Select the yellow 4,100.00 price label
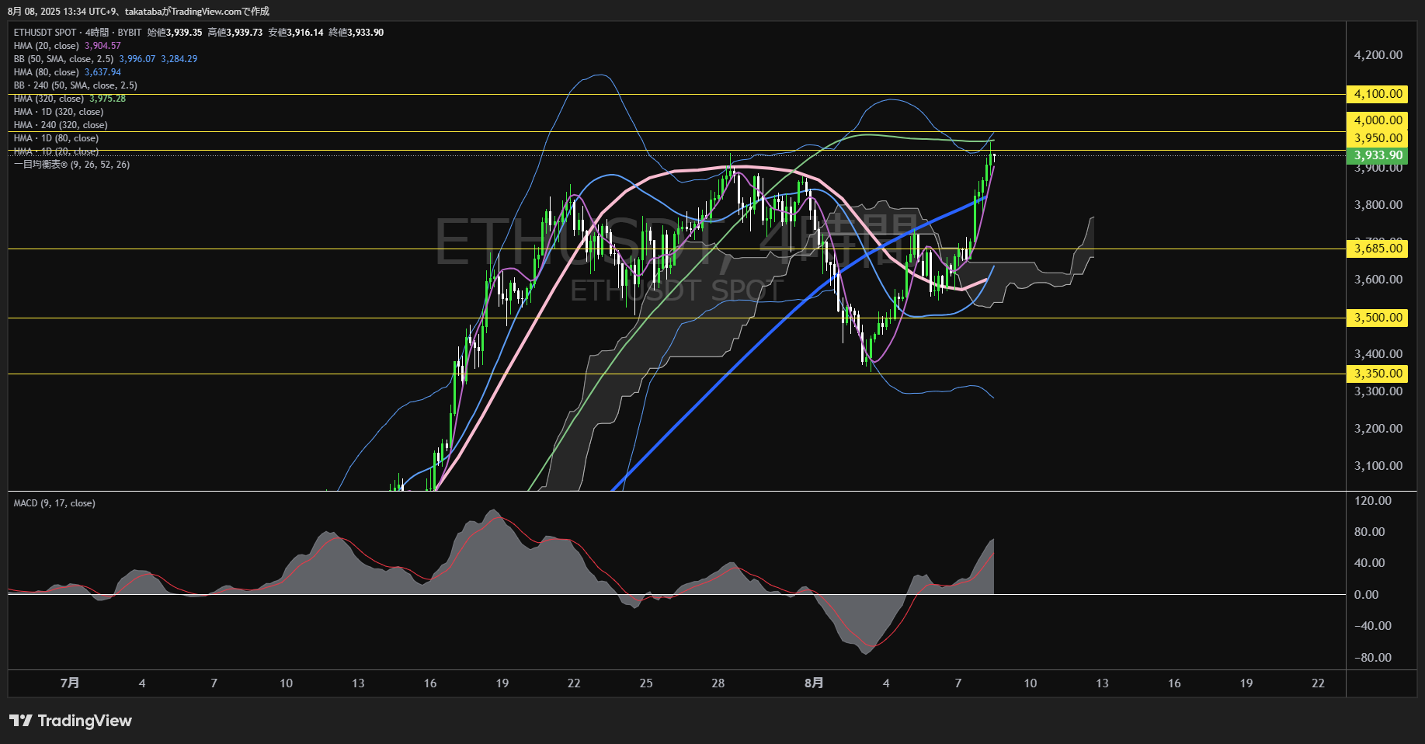This screenshot has height=744, width=1425. click(x=1378, y=94)
